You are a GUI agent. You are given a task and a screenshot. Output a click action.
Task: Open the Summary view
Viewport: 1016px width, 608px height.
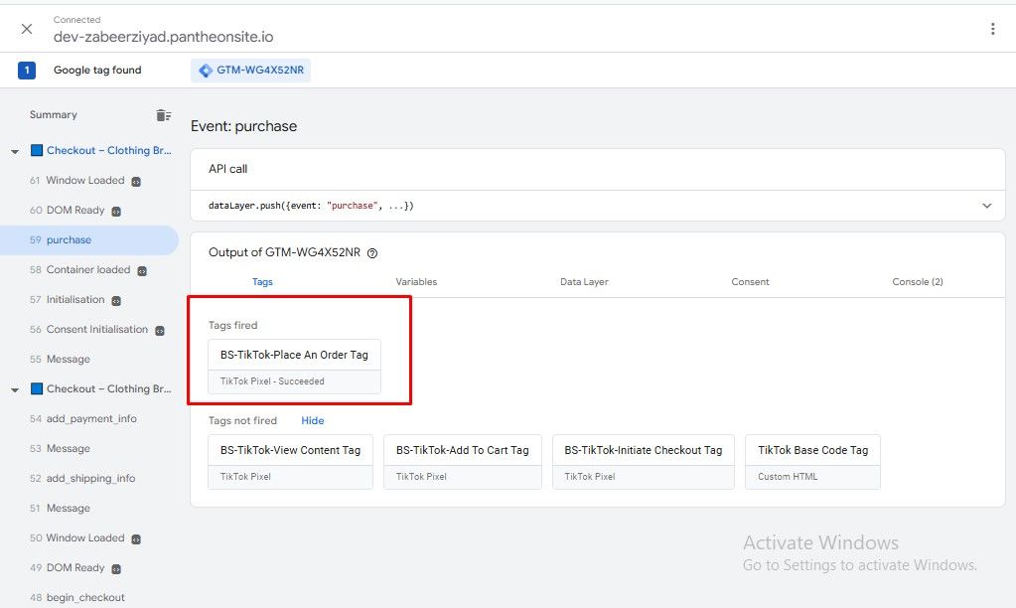pos(53,114)
